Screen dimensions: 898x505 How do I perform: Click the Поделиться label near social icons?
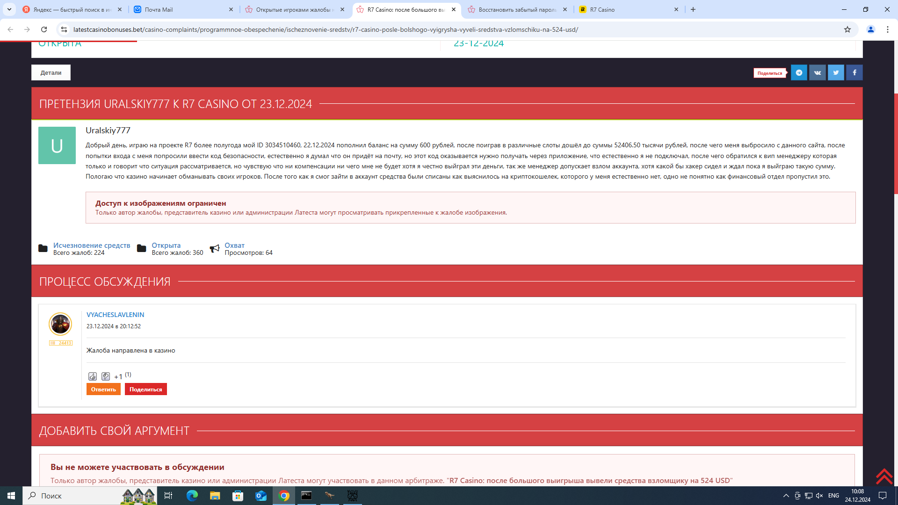point(770,73)
